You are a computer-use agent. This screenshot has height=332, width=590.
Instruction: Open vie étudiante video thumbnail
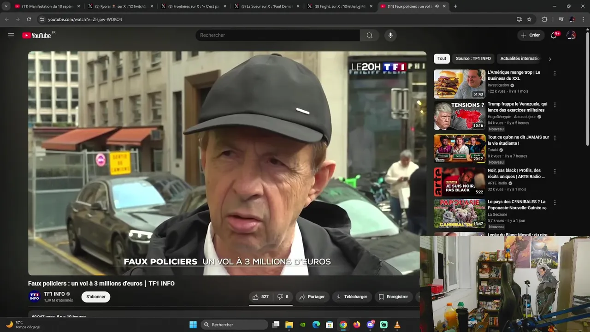pyautogui.click(x=460, y=148)
